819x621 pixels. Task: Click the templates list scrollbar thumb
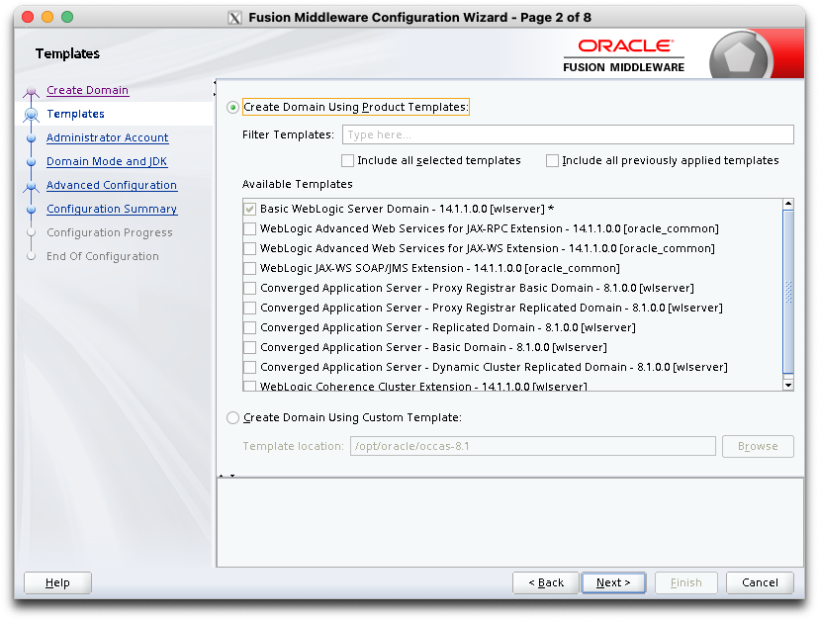click(x=788, y=292)
